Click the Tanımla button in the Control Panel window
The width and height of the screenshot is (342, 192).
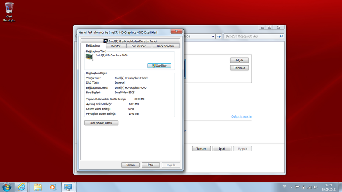tap(239, 68)
